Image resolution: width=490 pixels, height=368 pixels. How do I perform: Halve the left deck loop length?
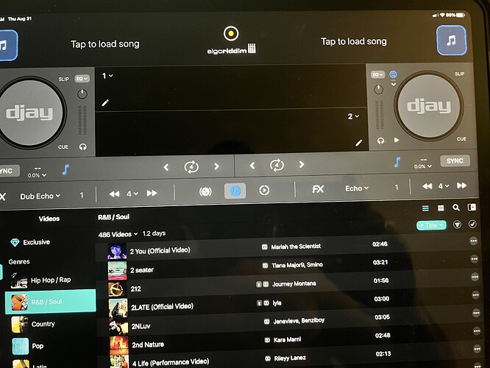pos(166,168)
